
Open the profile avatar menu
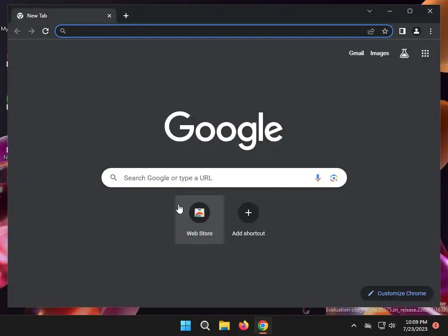[x=416, y=31]
